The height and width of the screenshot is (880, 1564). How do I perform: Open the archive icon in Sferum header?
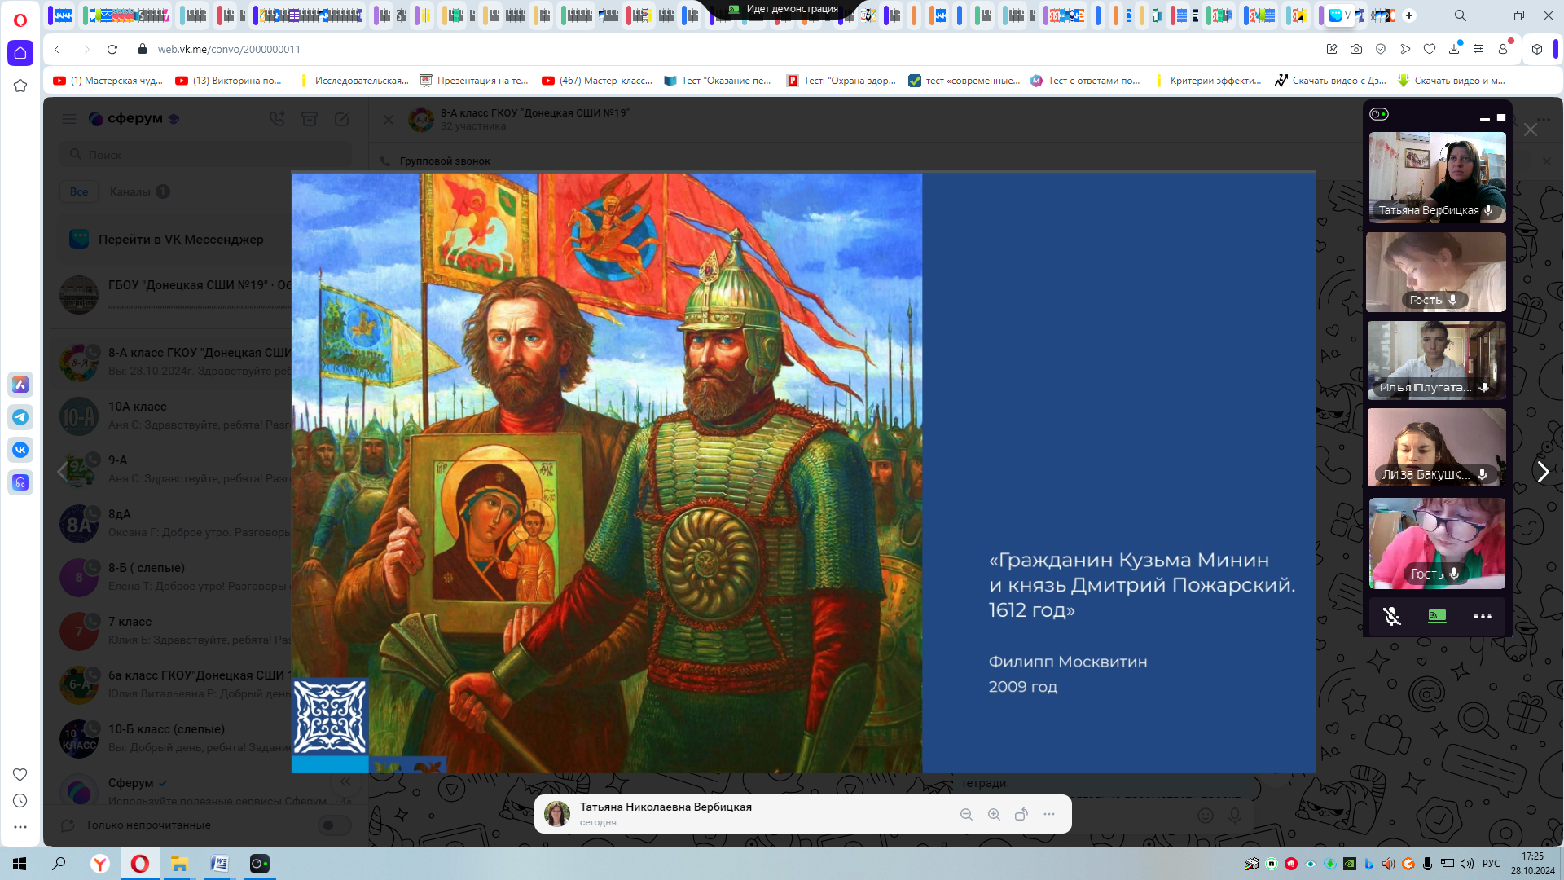[310, 119]
